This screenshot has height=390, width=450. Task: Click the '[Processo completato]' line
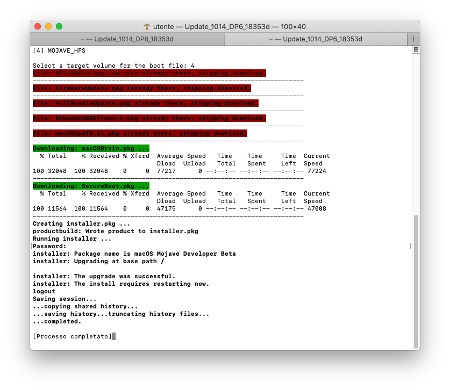pos(72,336)
